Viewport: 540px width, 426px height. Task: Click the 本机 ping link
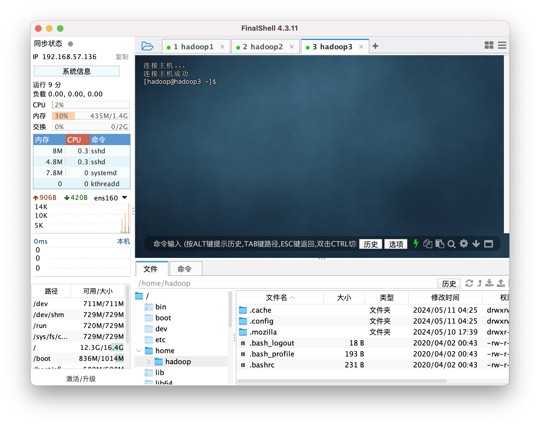[x=123, y=241]
